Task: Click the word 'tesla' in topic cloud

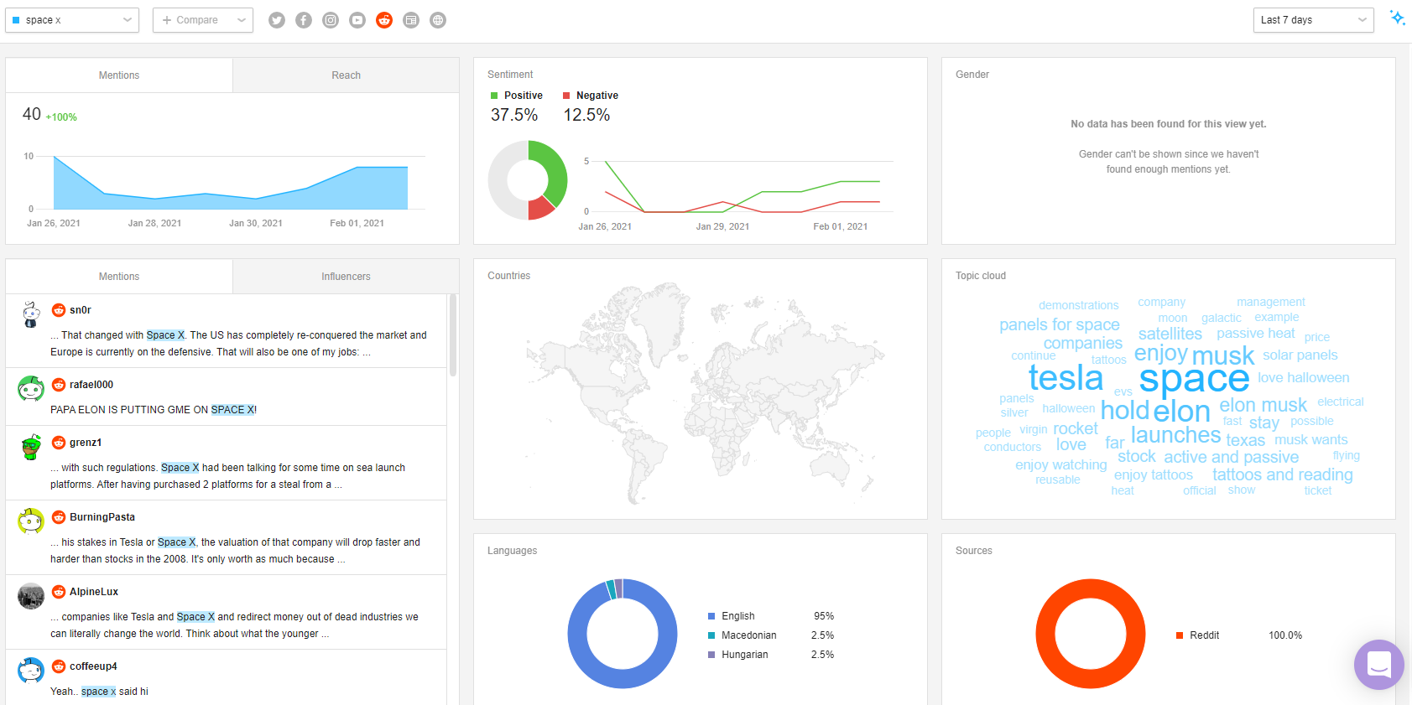Action: 1066,379
